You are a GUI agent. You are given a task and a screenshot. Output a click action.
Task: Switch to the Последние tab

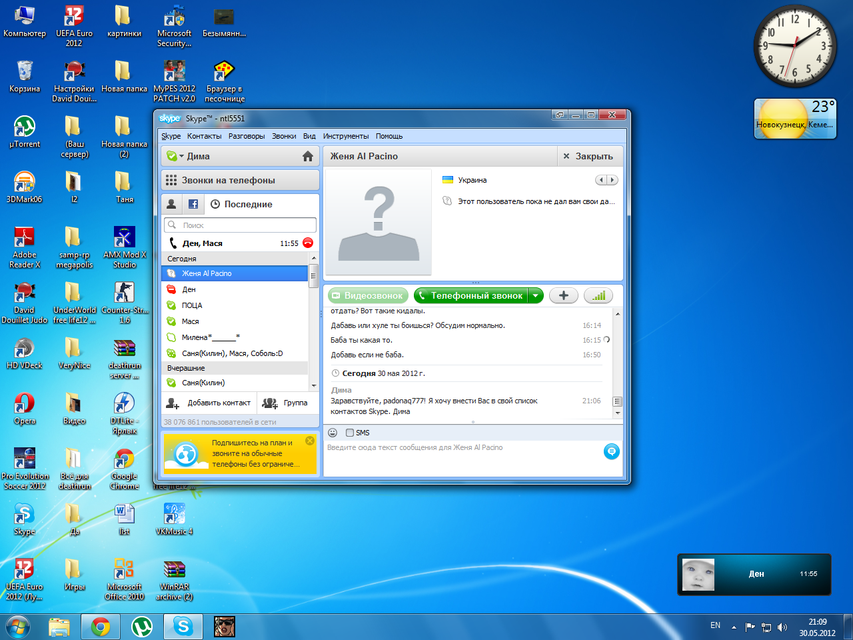(241, 204)
